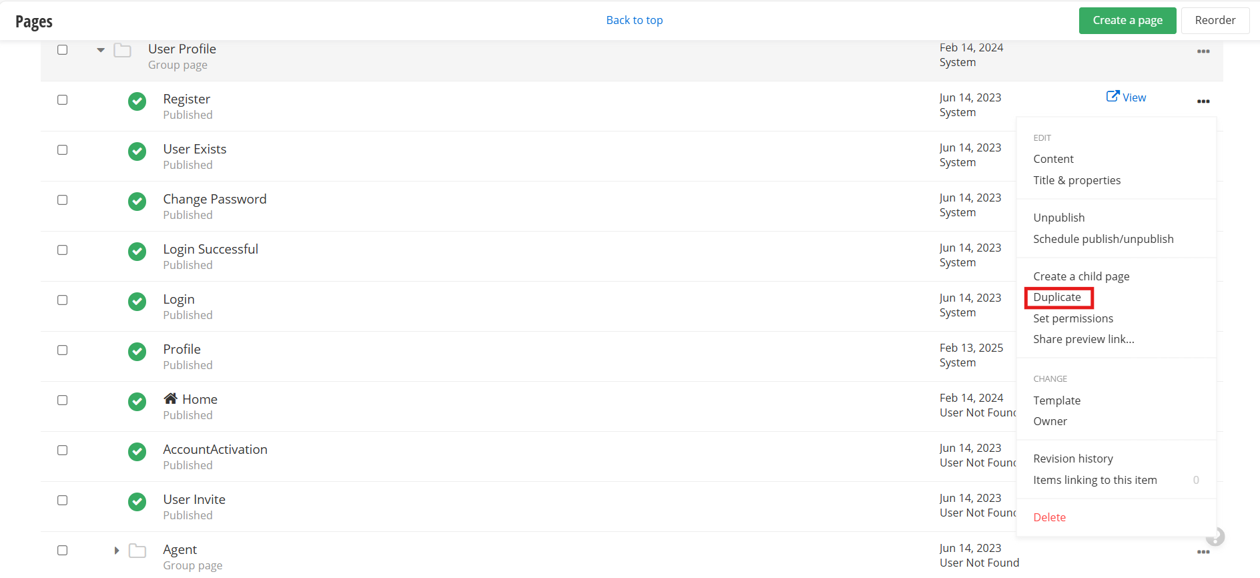Expand the Agent group page
Viewport: 1260px width, 578px height.
[117, 551]
